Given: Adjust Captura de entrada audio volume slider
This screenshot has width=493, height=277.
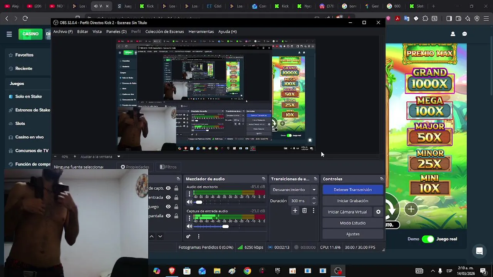Looking at the screenshot, I should click(x=225, y=226).
